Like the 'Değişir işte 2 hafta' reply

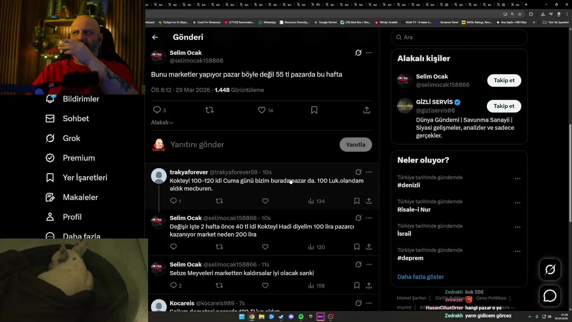[265, 247]
